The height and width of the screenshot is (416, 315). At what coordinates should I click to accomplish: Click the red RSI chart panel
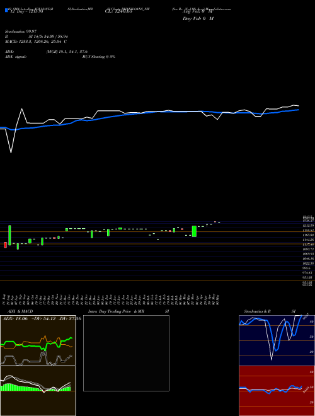(x=277, y=391)
